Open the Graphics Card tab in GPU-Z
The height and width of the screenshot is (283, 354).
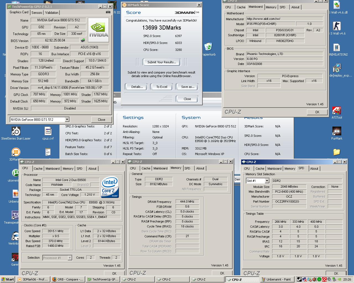click(x=19, y=12)
